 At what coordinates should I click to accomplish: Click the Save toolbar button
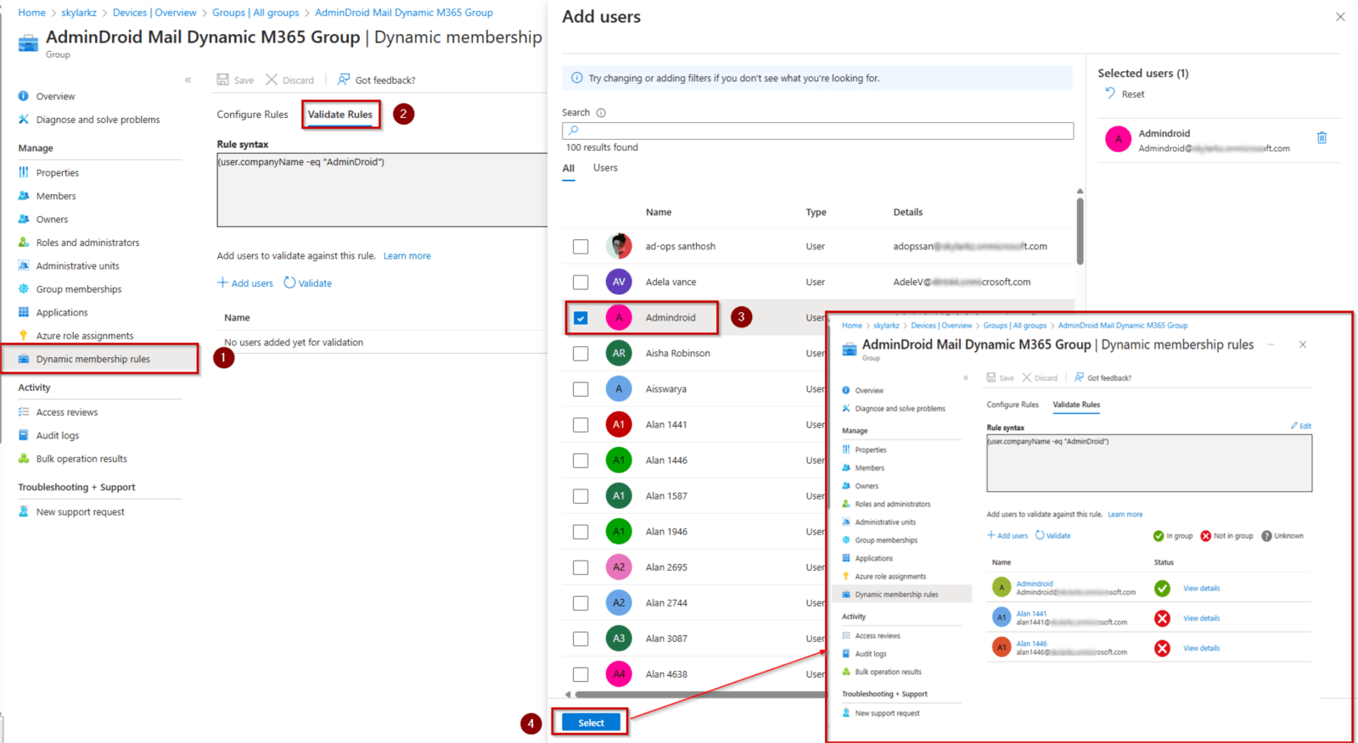point(235,80)
